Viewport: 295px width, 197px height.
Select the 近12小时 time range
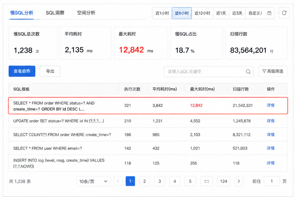pyautogui.click(x=202, y=13)
